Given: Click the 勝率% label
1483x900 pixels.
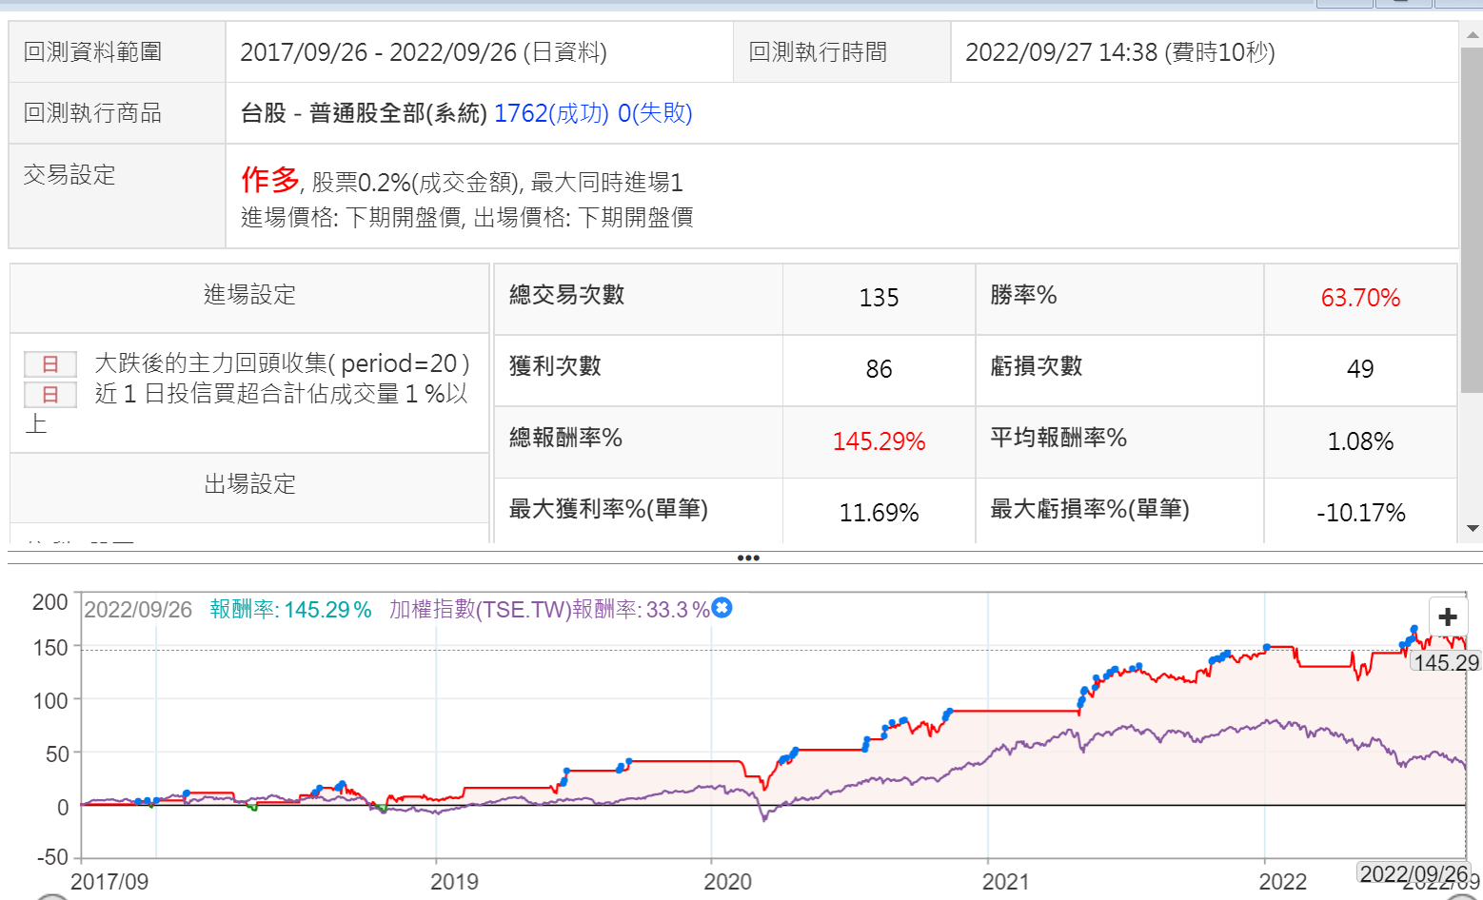Looking at the screenshot, I should coord(1023,295).
